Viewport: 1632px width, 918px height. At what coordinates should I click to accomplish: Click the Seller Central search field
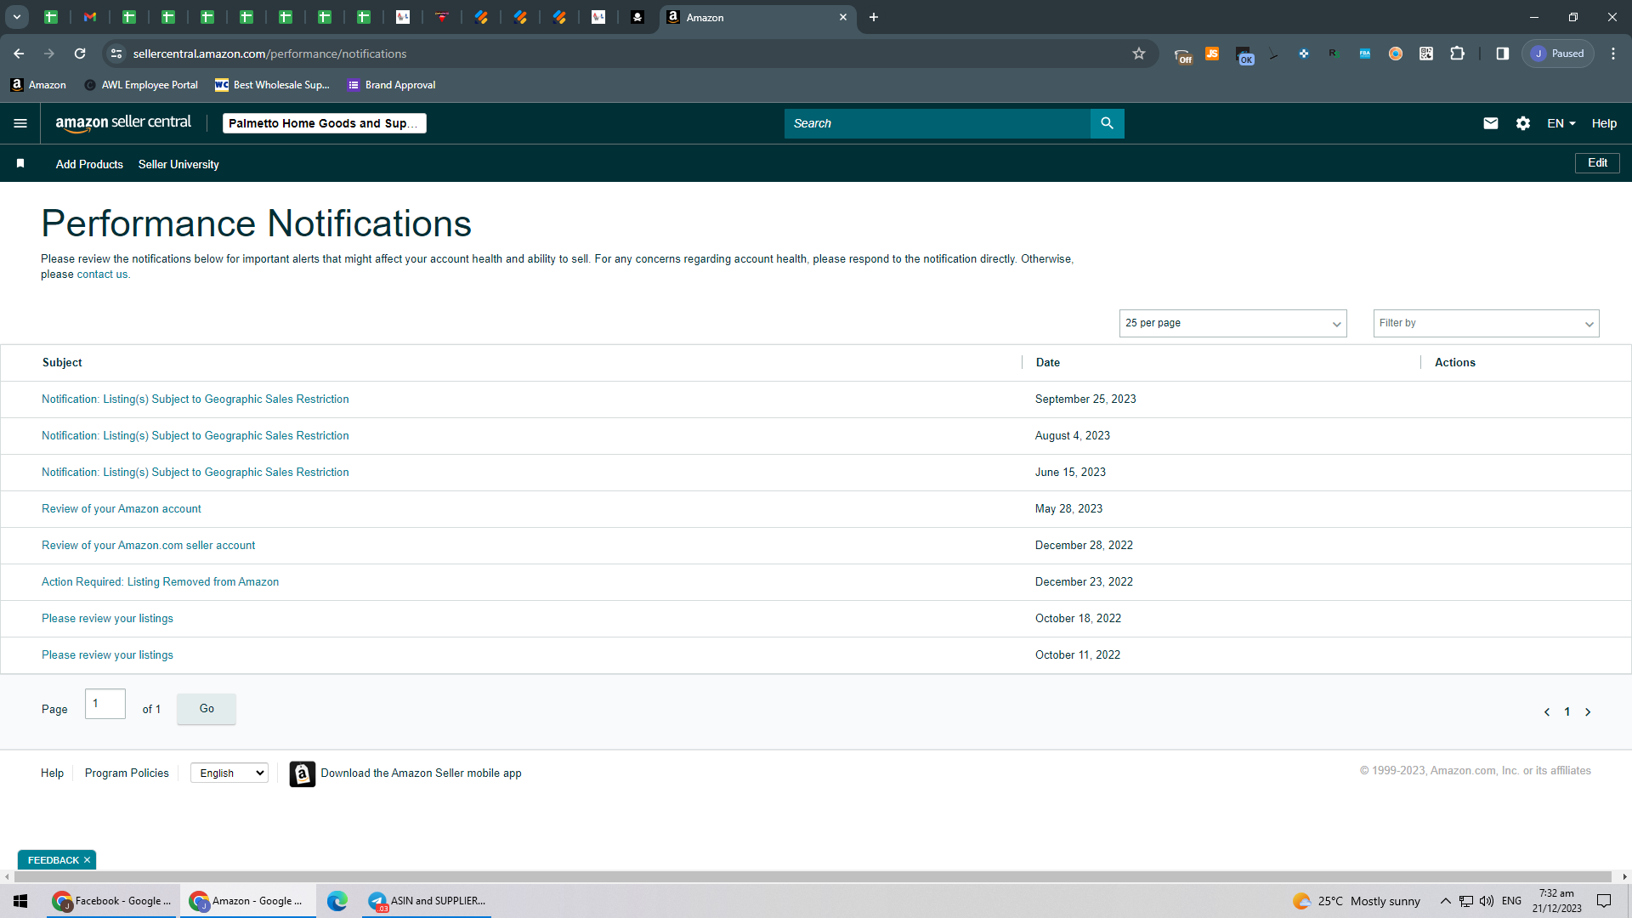pyautogui.click(x=937, y=123)
